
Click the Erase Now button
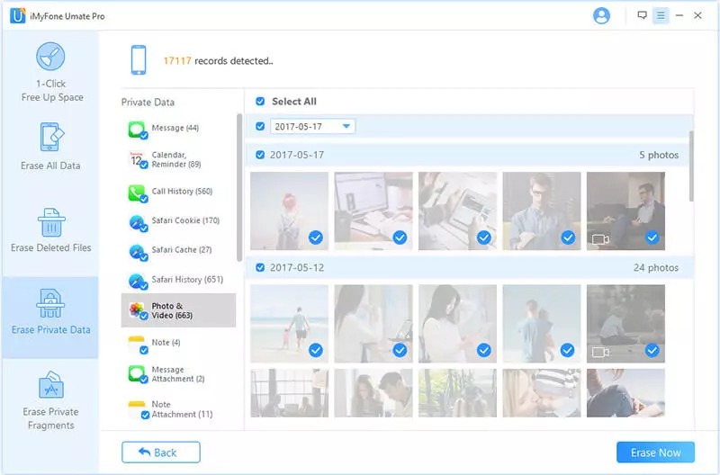click(x=655, y=452)
